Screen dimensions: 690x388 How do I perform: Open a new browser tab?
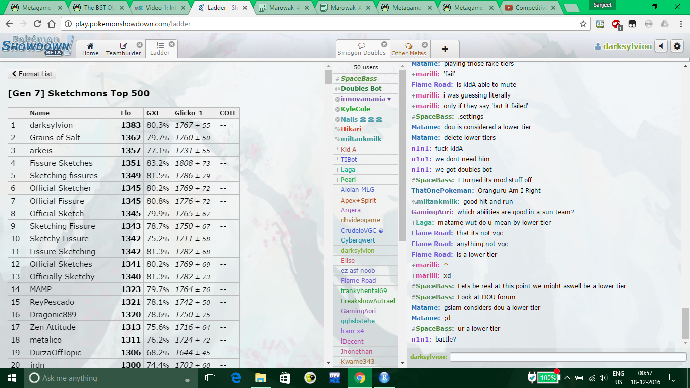(x=571, y=8)
